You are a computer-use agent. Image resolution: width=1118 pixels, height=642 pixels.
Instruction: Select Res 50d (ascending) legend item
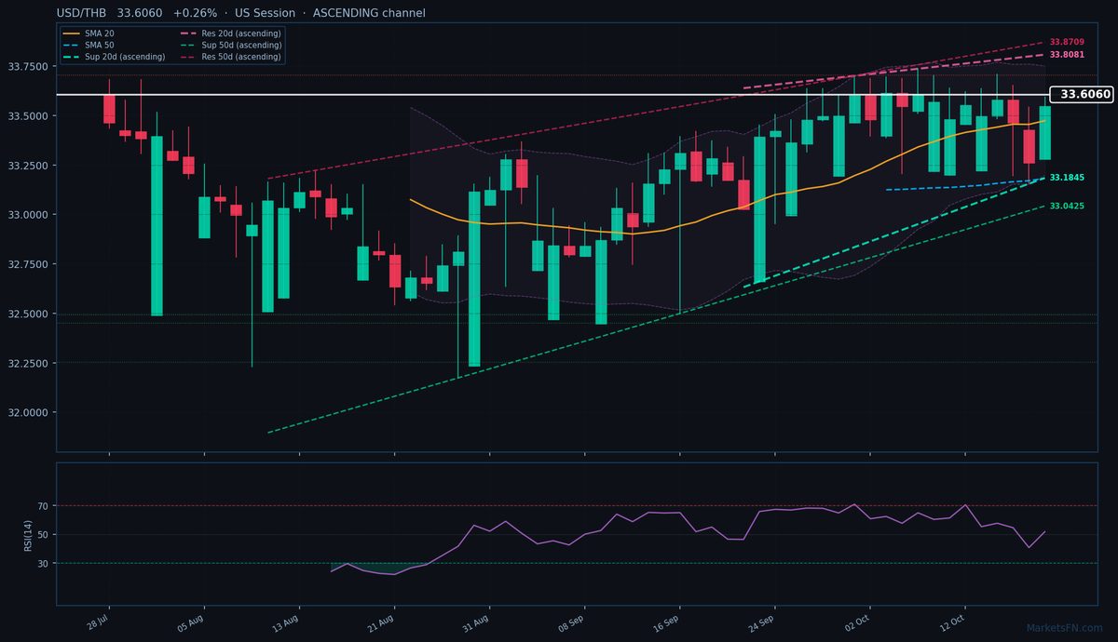coord(229,57)
